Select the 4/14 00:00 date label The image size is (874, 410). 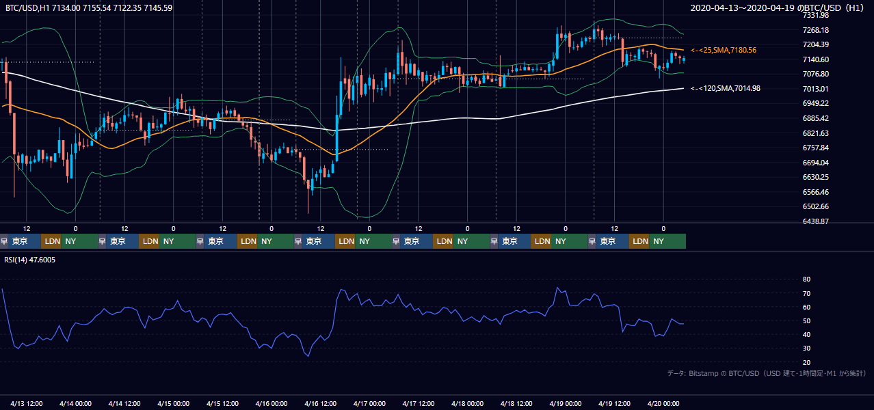[x=75, y=403]
